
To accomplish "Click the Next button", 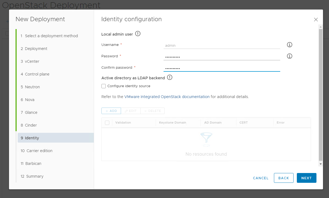I will 306,178.
